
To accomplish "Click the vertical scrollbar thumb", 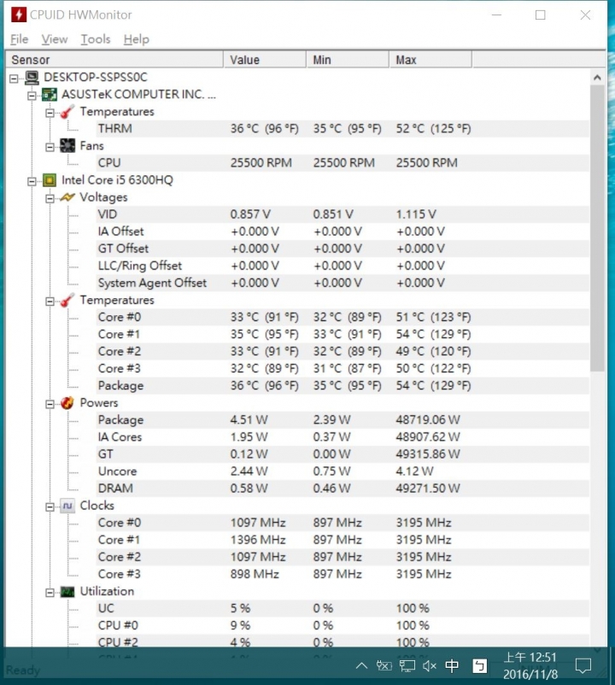I will click(x=597, y=229).
